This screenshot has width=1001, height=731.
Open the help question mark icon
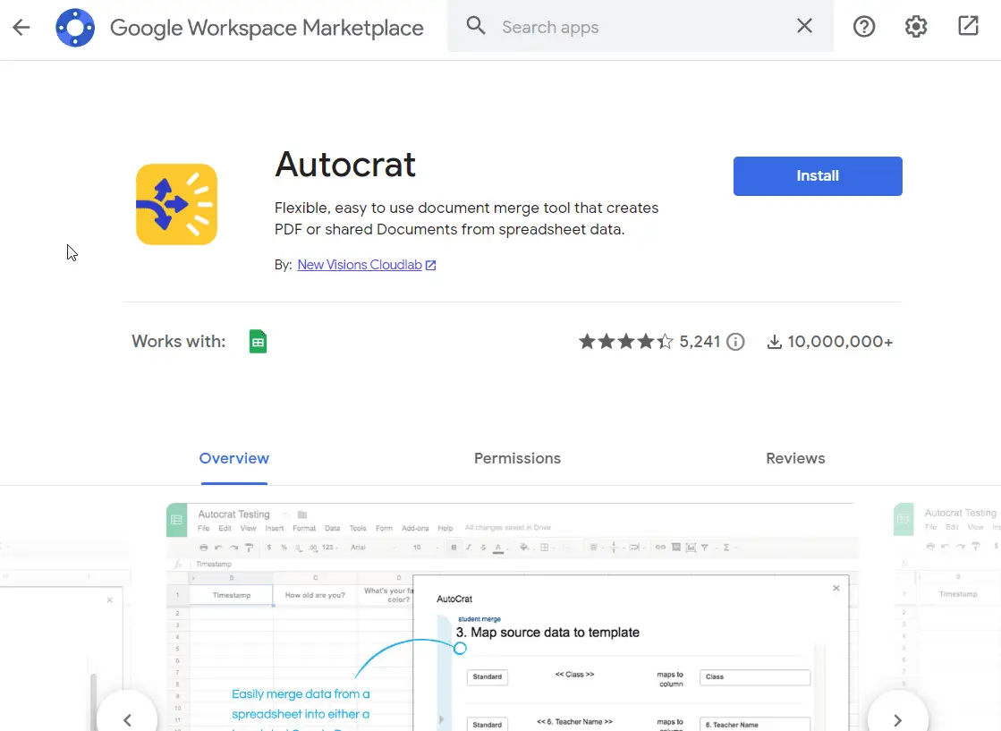(864, 27)
